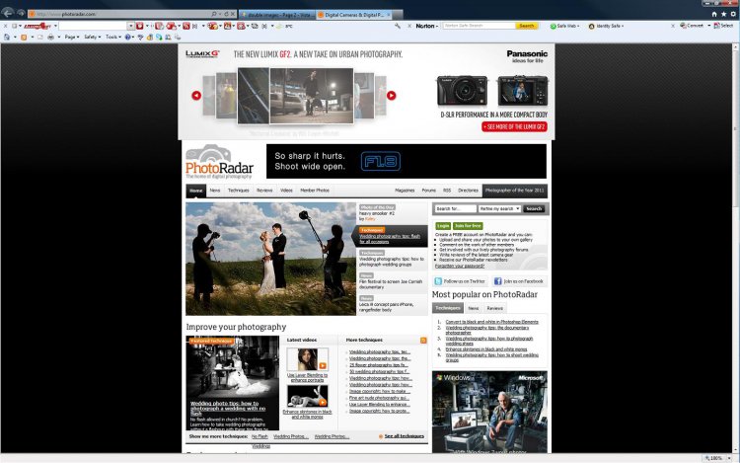Switch to the Reviews tab under Most popular

[494, 308]
